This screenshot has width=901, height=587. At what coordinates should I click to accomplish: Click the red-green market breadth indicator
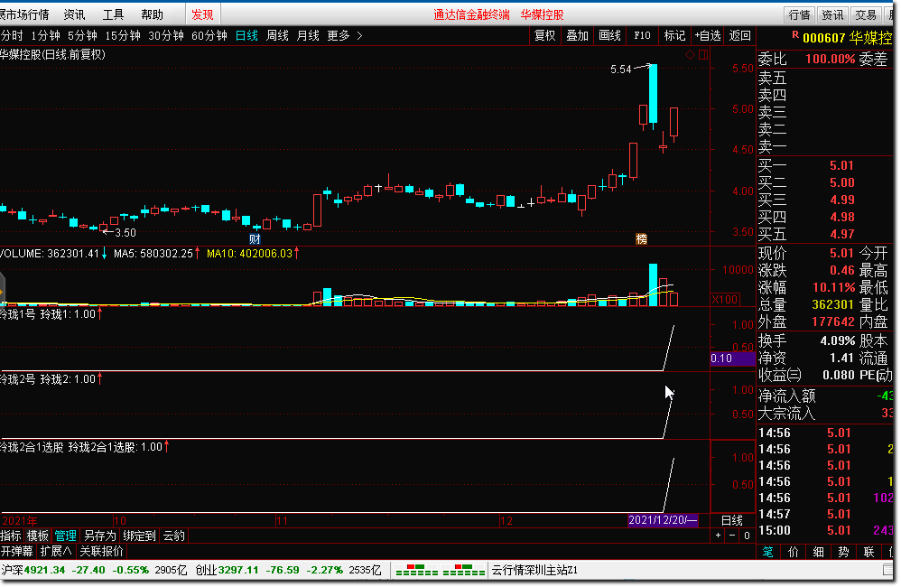(x=441, y=571)
